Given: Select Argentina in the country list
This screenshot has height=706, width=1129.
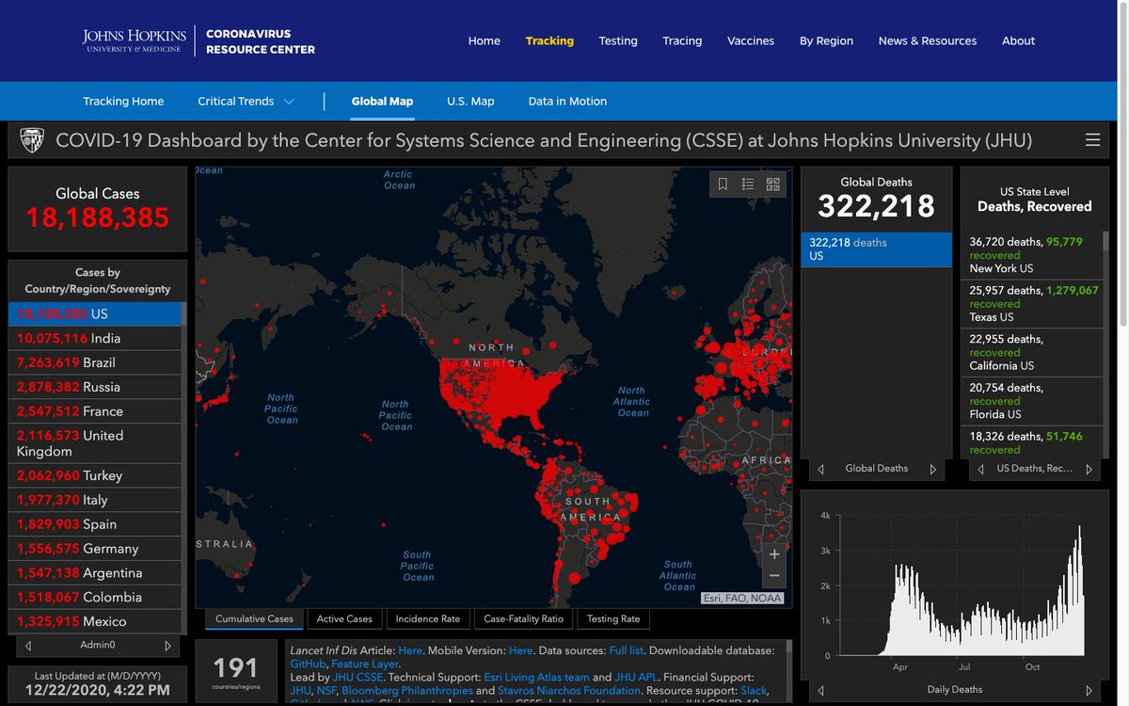Looking at the screenshot, I should point(94,573).
